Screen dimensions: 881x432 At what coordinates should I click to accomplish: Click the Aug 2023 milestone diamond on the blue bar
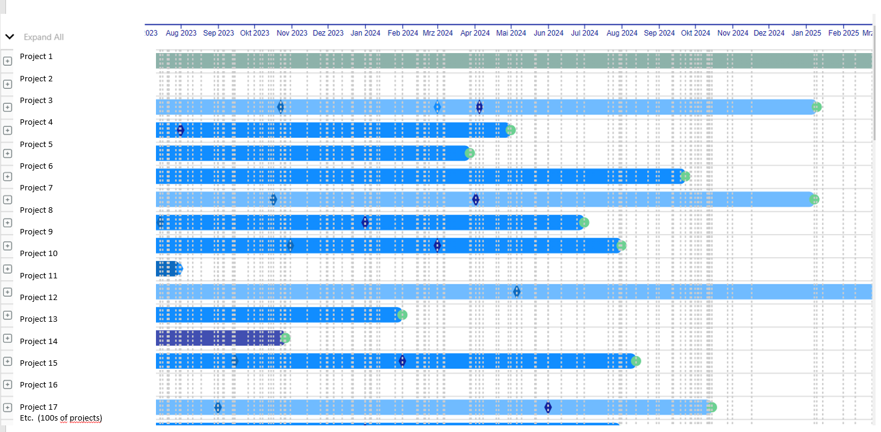click(181, 130)
